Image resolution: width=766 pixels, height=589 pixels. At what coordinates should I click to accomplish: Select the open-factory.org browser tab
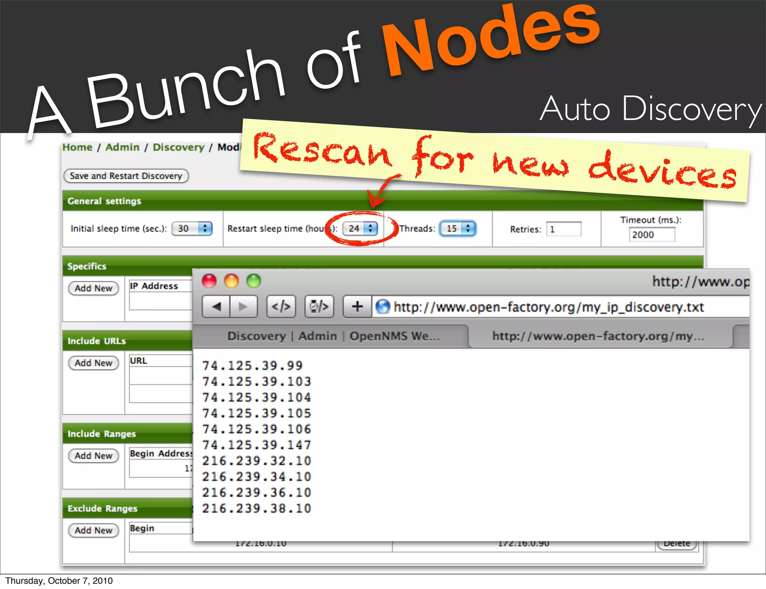[x=598, y=336]
